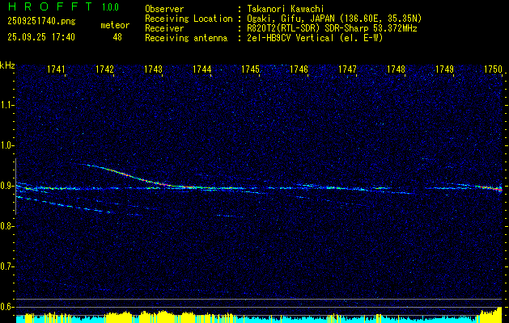
Task: Click the 1749 time marker
Action: (445, 69)
